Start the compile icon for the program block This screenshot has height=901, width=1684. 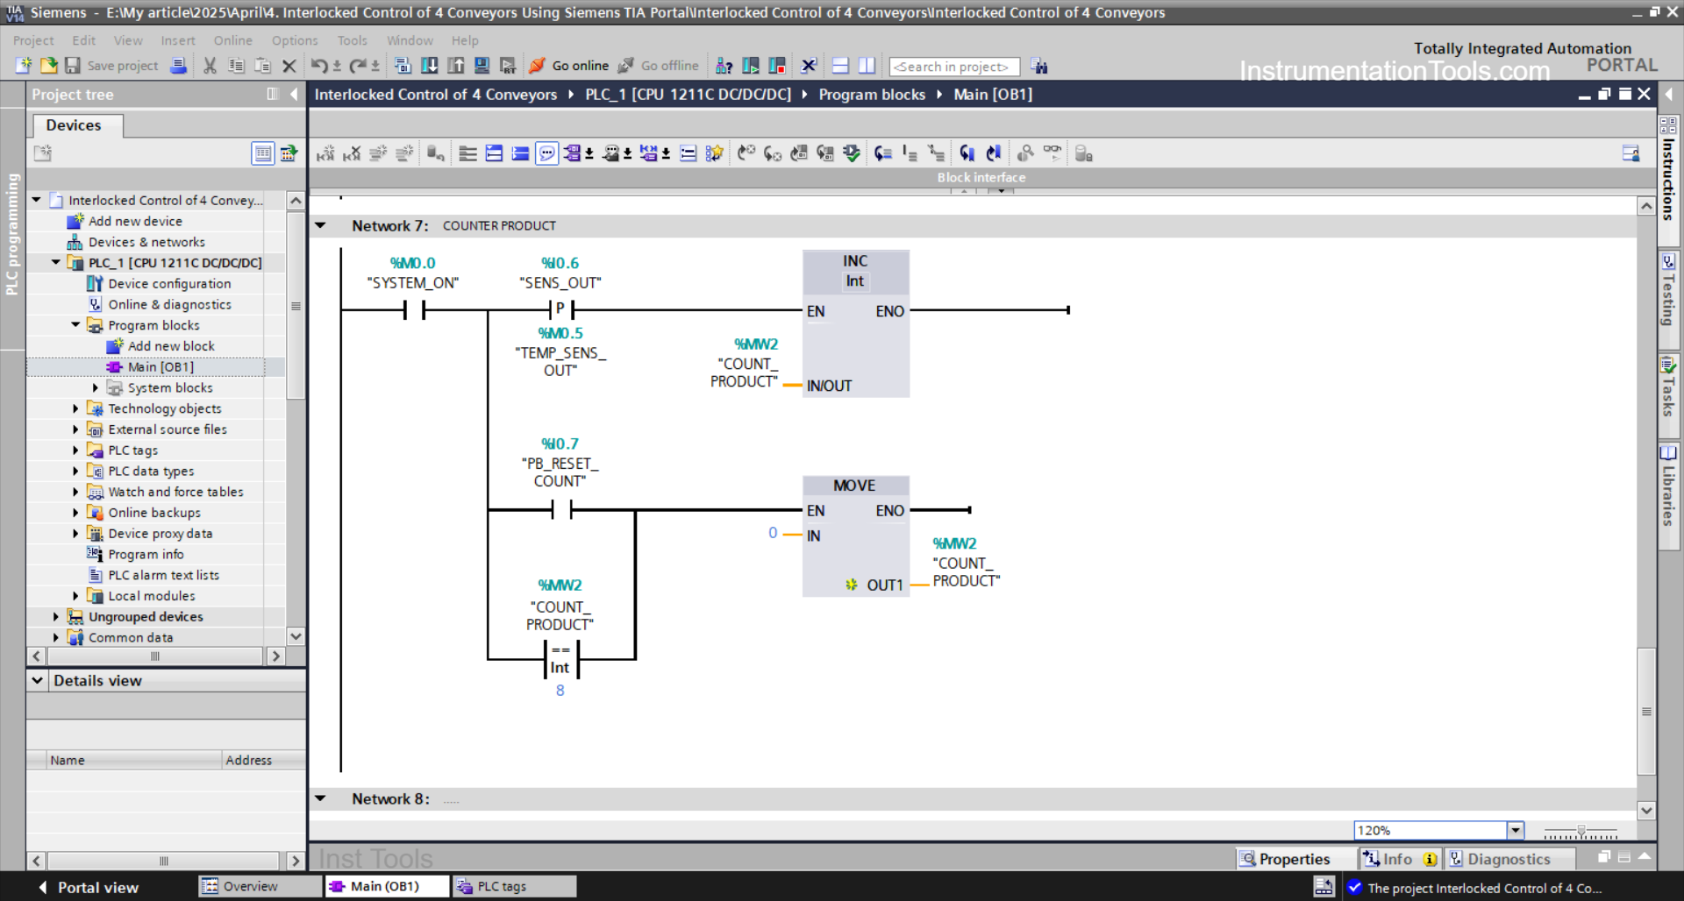pyautogui.click(x=403, y=66)
